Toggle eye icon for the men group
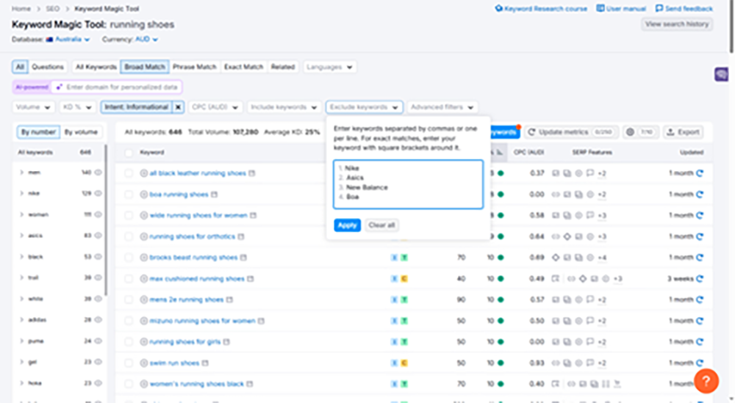Image resolution: width=735 pixels, height=403 pixels. coord(98,173)
